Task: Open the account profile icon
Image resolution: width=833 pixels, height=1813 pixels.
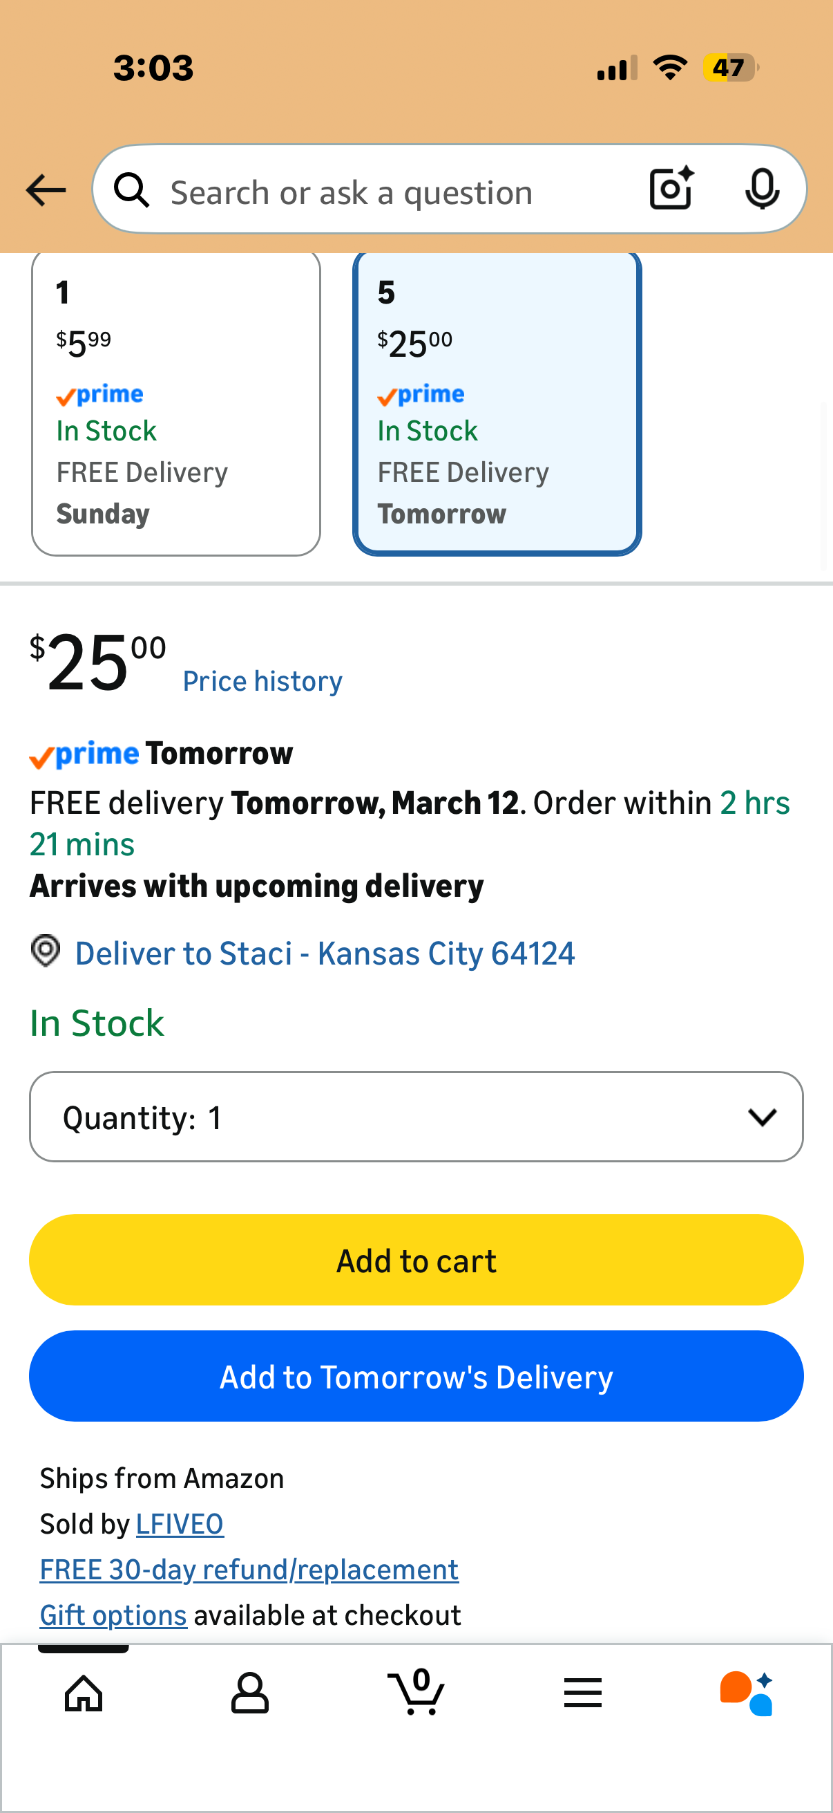Action: click(250, 1692)
